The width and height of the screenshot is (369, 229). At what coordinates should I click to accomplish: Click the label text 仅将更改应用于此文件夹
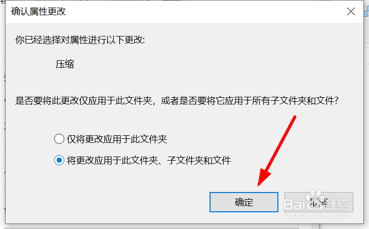(117, 139)
